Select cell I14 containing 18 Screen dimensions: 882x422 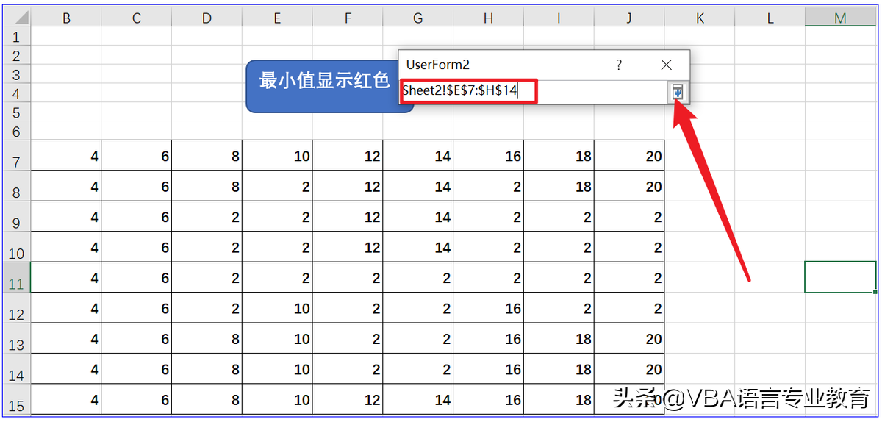click(x=559, y=369)
